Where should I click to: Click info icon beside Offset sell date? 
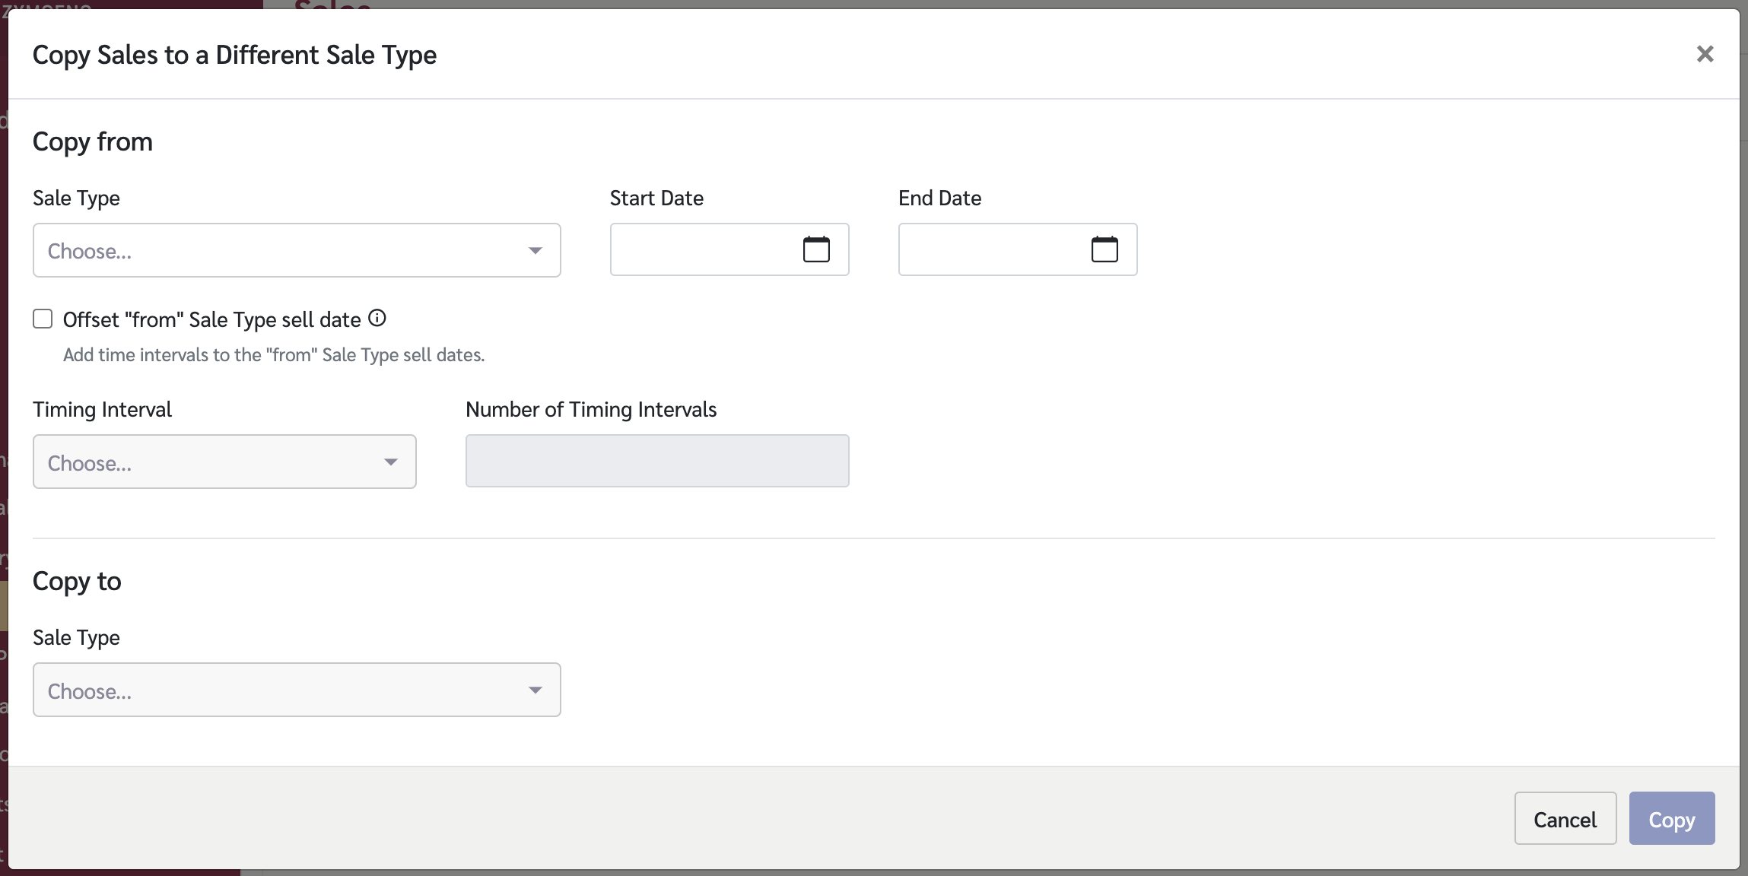coord(377,319)
